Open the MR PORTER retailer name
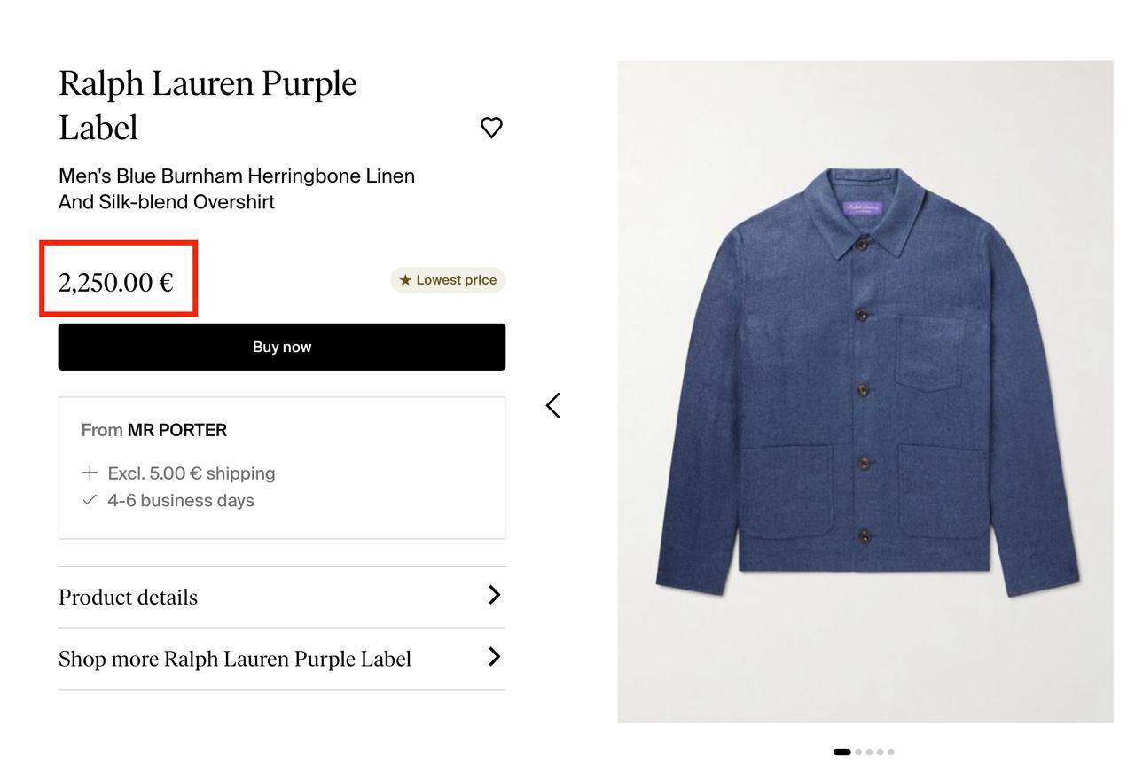The height and width of the screenshot is (766, 1135). click(x=177, y=430)
